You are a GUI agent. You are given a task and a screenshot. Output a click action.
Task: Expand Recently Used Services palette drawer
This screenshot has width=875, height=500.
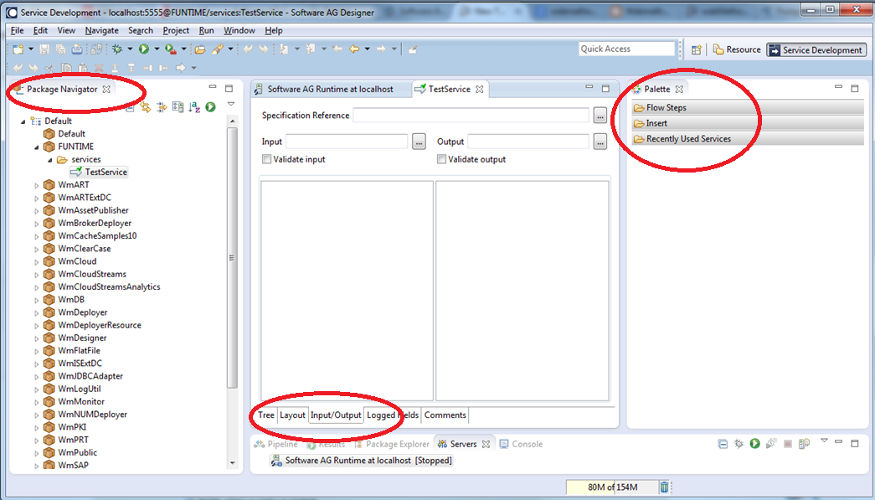pos(747,139)
